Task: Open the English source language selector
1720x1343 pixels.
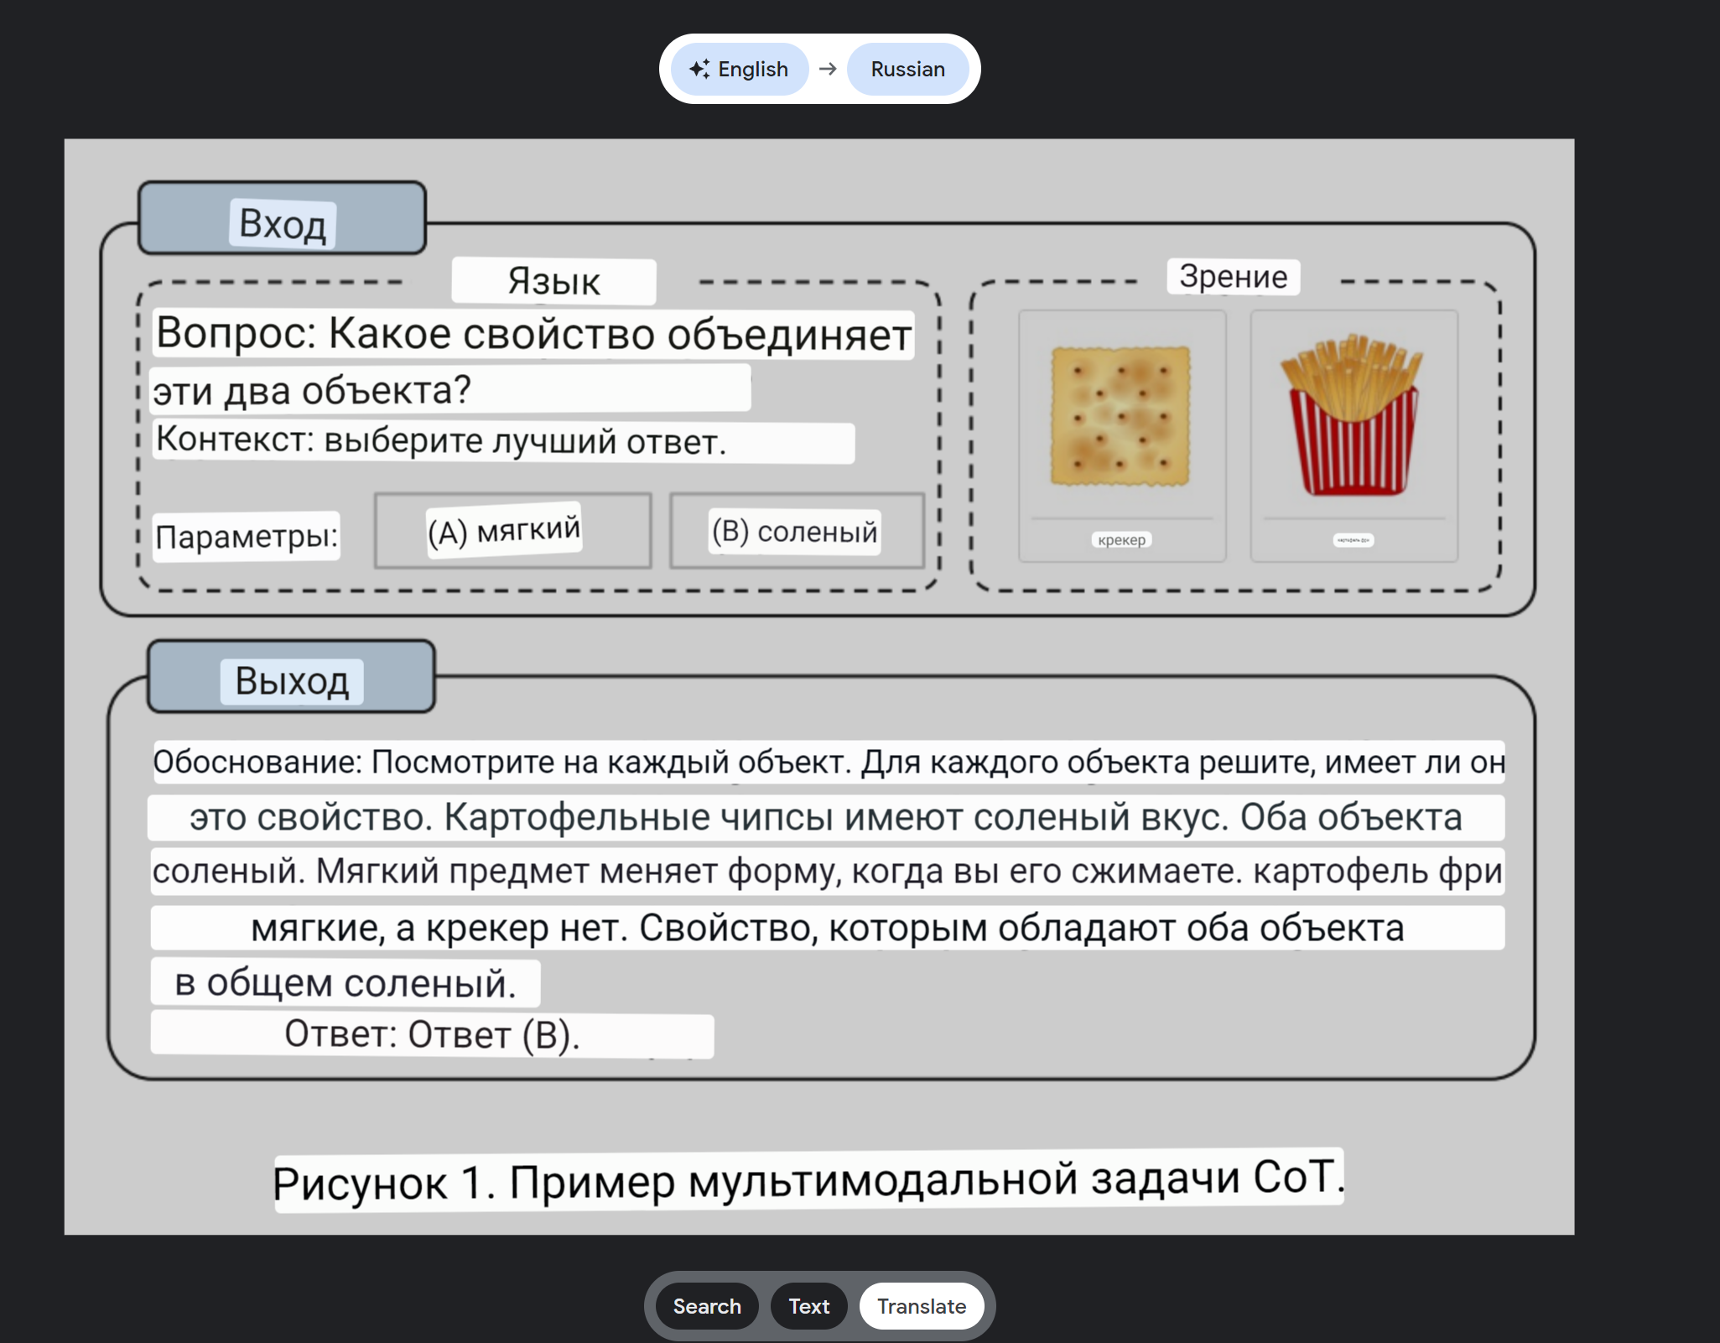Action: click(740, 69)
